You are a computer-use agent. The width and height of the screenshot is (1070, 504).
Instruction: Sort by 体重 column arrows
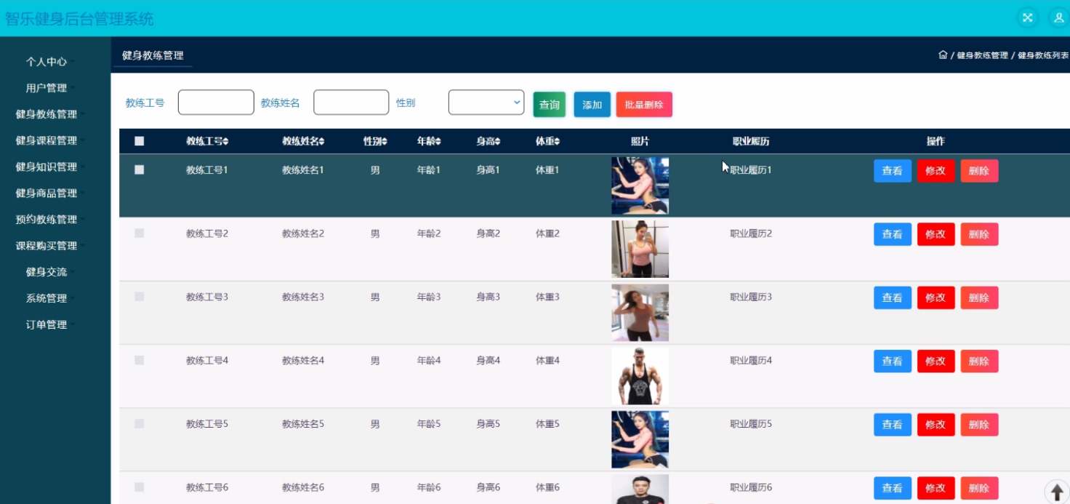(x=557, y=142)
